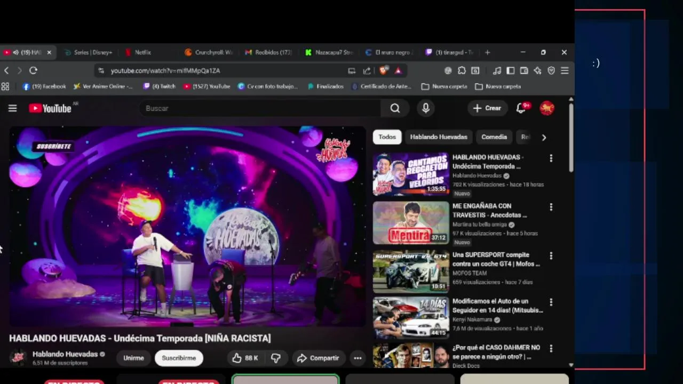Open the extensions puzzle icon
683x384 pixels.
[x=462, y=70]
